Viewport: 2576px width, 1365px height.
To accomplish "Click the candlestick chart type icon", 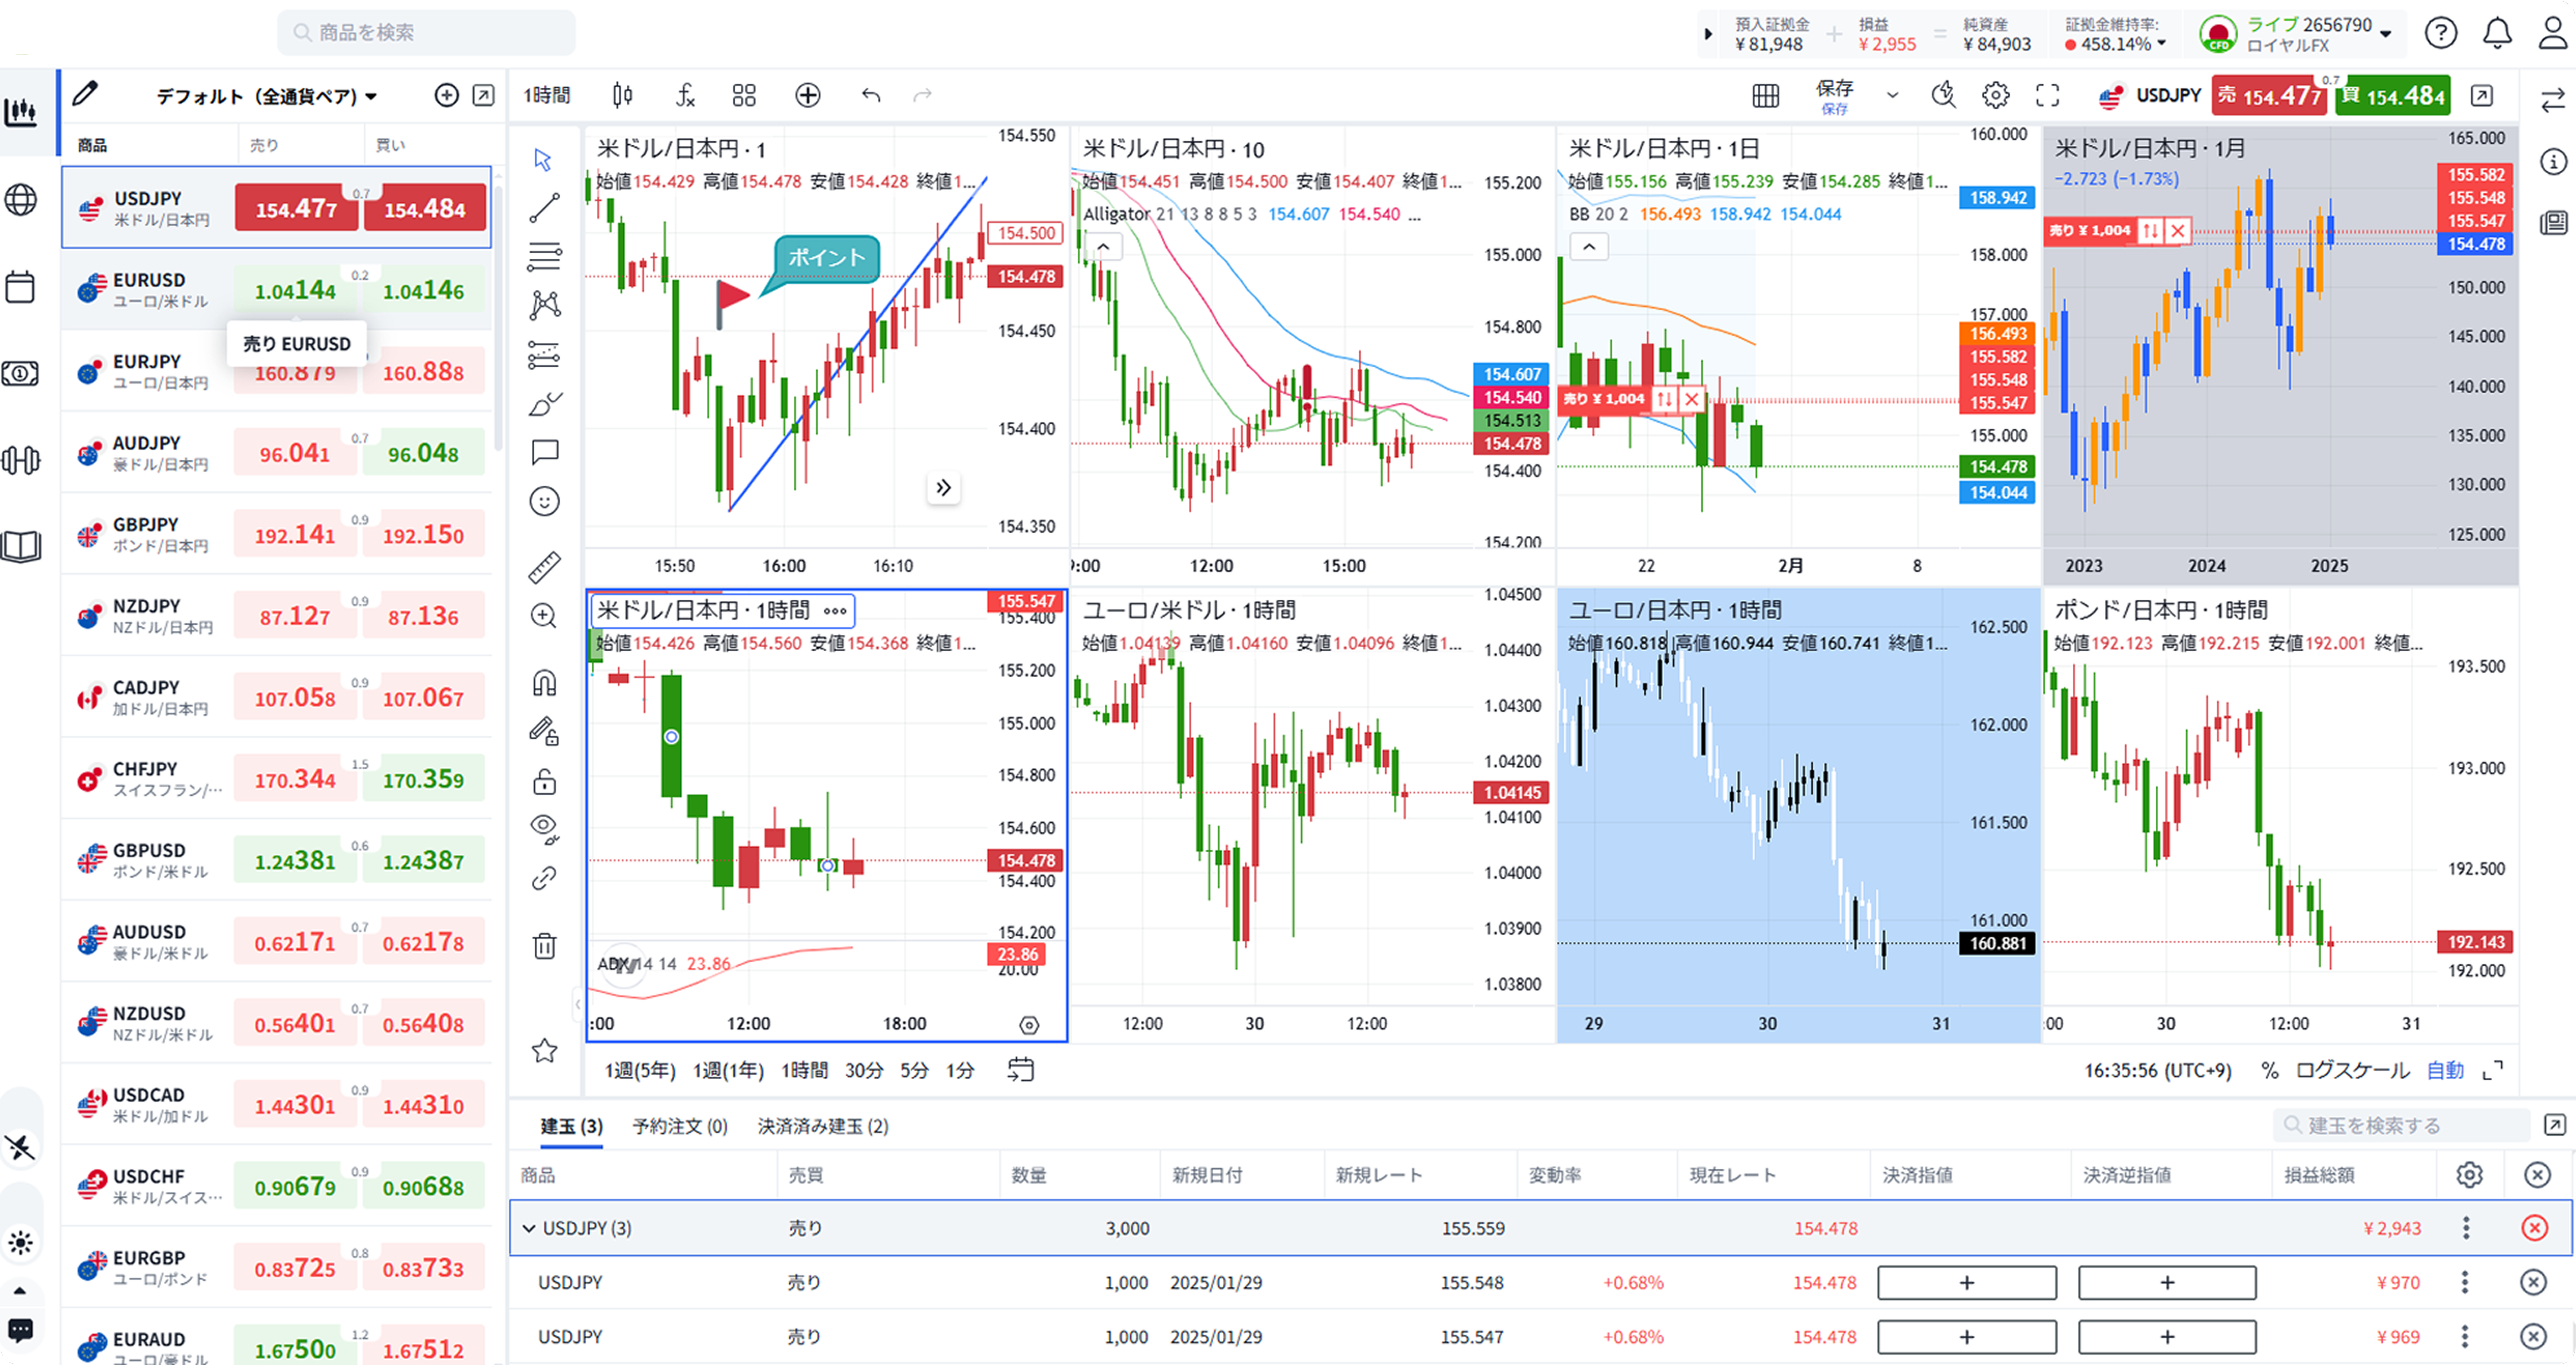I will (x=622, y=95).
